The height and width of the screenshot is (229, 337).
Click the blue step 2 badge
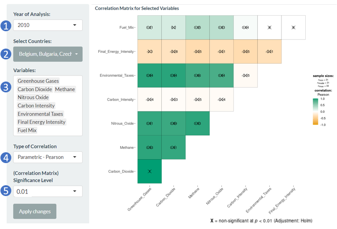point(6,54)
